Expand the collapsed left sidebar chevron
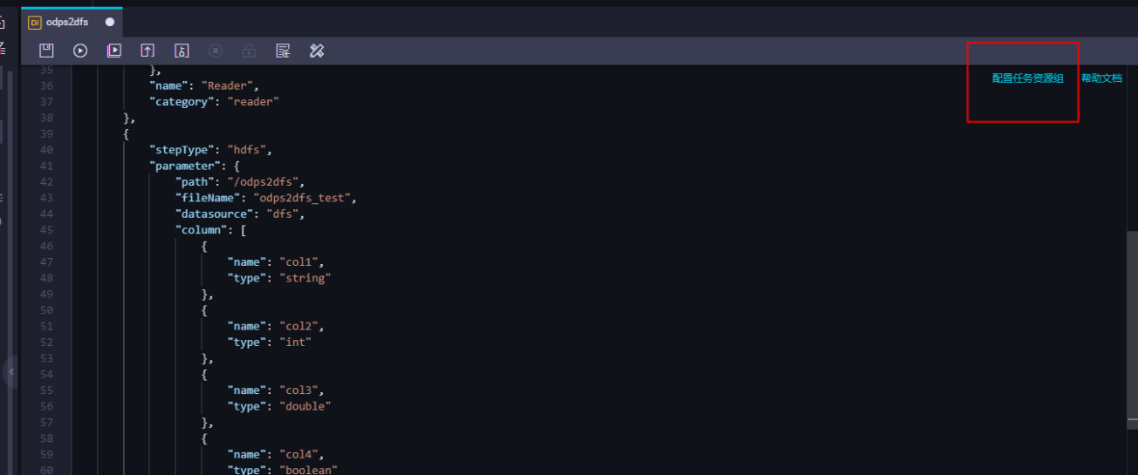The width and height of the screenshot is (1138, 475). (x=10, y=372)
